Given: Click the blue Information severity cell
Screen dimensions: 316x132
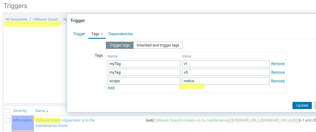Looking at the screenshot, I should pos(23,120).
